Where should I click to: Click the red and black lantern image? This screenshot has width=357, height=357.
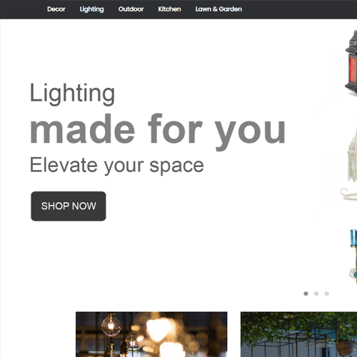click(x=351, y=62)
